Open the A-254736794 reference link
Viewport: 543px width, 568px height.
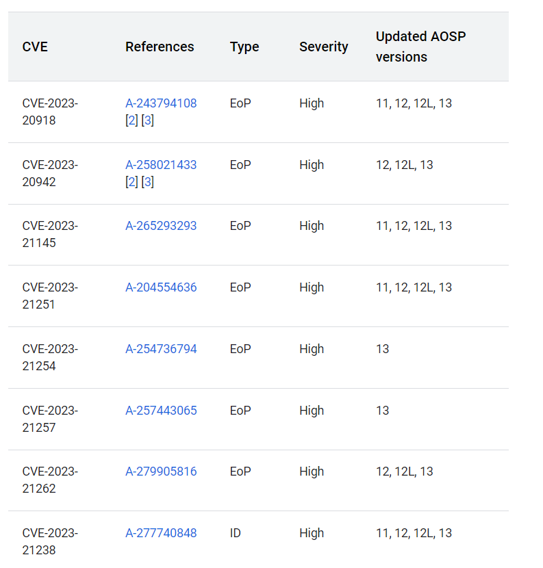click(161, 349)
